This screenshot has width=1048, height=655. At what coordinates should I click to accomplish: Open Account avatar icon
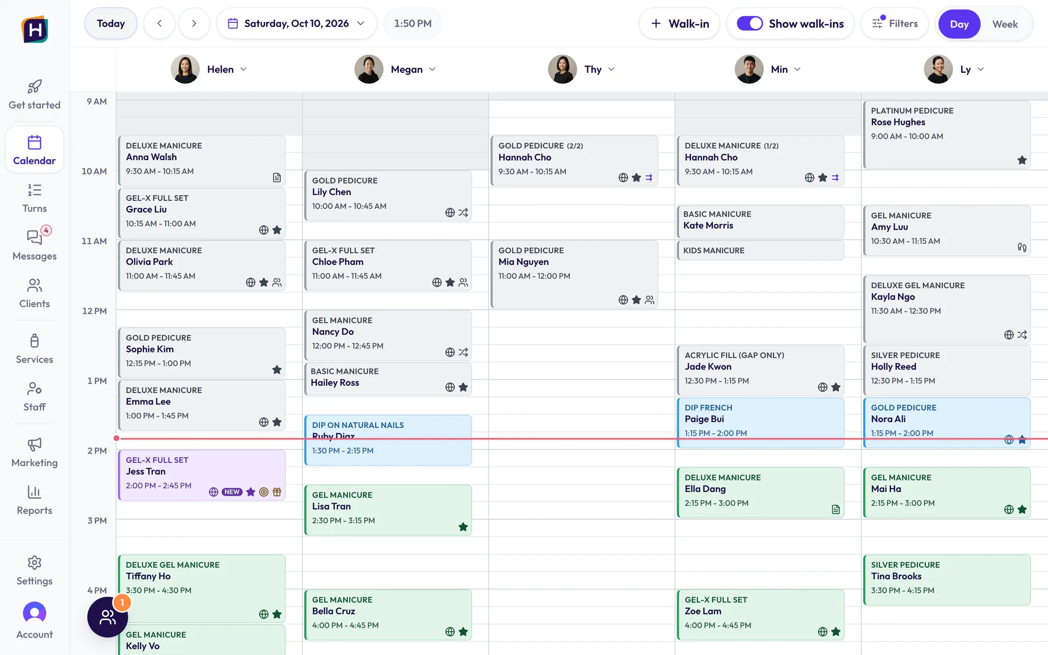point(34,613)
